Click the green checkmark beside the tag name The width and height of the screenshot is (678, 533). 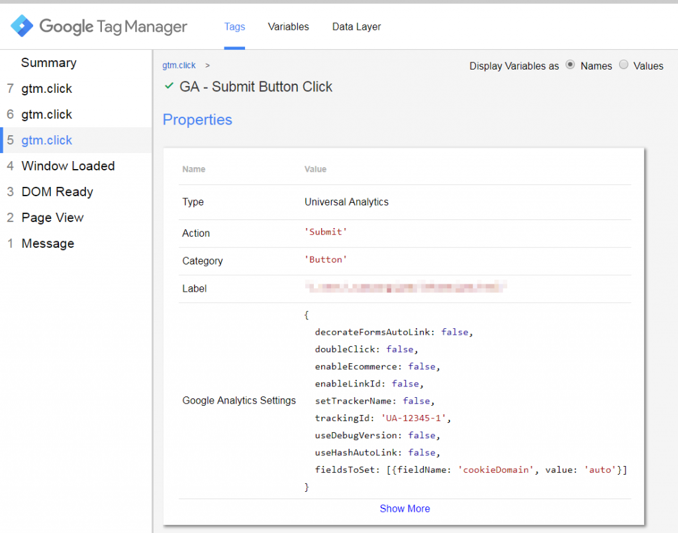coord(169,86)
